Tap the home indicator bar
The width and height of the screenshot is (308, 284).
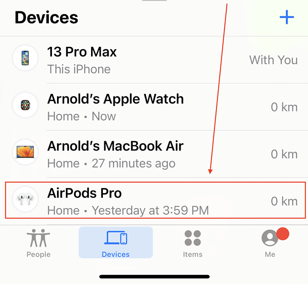point(154,276)
